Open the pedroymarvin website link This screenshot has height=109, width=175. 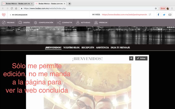pos(124,14)
